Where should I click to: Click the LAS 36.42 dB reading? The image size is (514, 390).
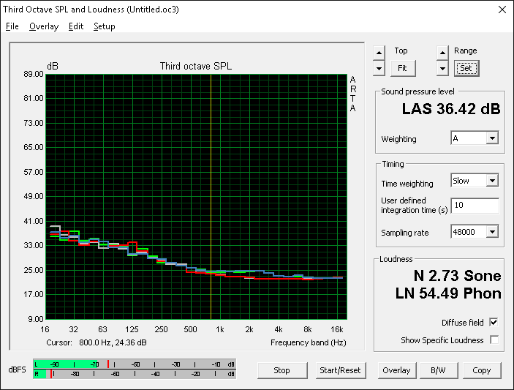(x=451, y=109)
